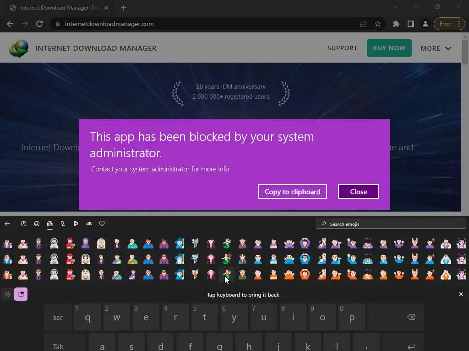
Task: Tap the q key on touch keyboard
Action: 87,317
